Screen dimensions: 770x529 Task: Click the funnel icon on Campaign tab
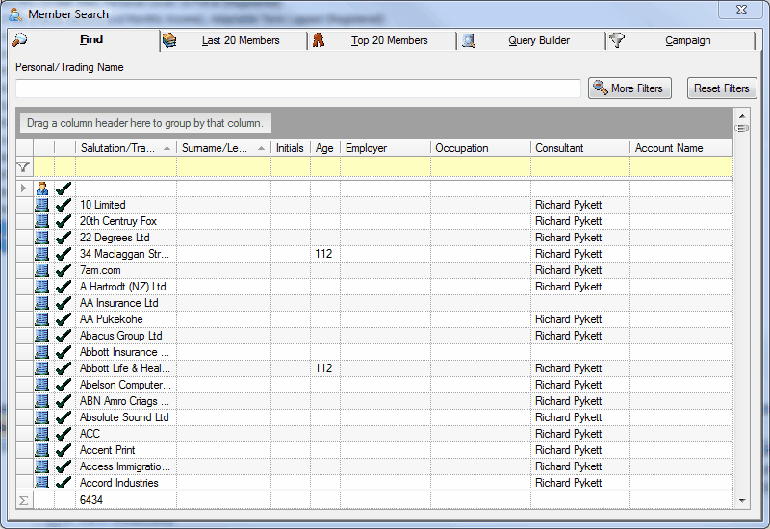(x=617, y=40)
